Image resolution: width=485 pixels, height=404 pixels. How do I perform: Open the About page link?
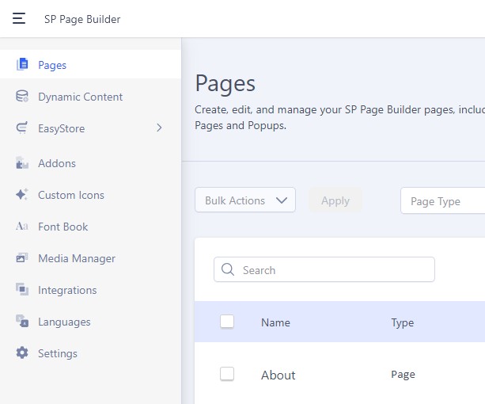pyautogui.click(x=278, y=375)
